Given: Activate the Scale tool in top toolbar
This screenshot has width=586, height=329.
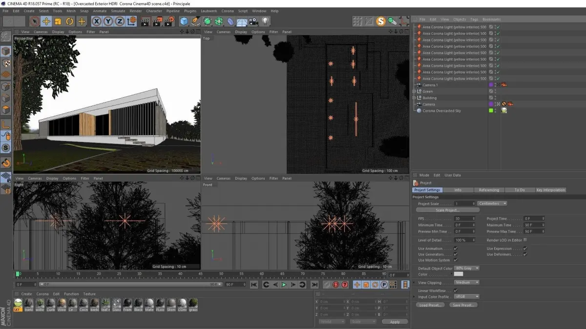Looking at the screenshot, I should click(58, 21).
